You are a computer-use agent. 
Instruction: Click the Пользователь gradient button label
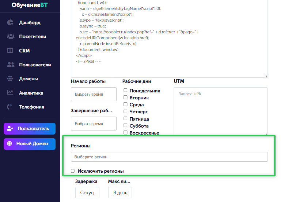pos(33,128)
